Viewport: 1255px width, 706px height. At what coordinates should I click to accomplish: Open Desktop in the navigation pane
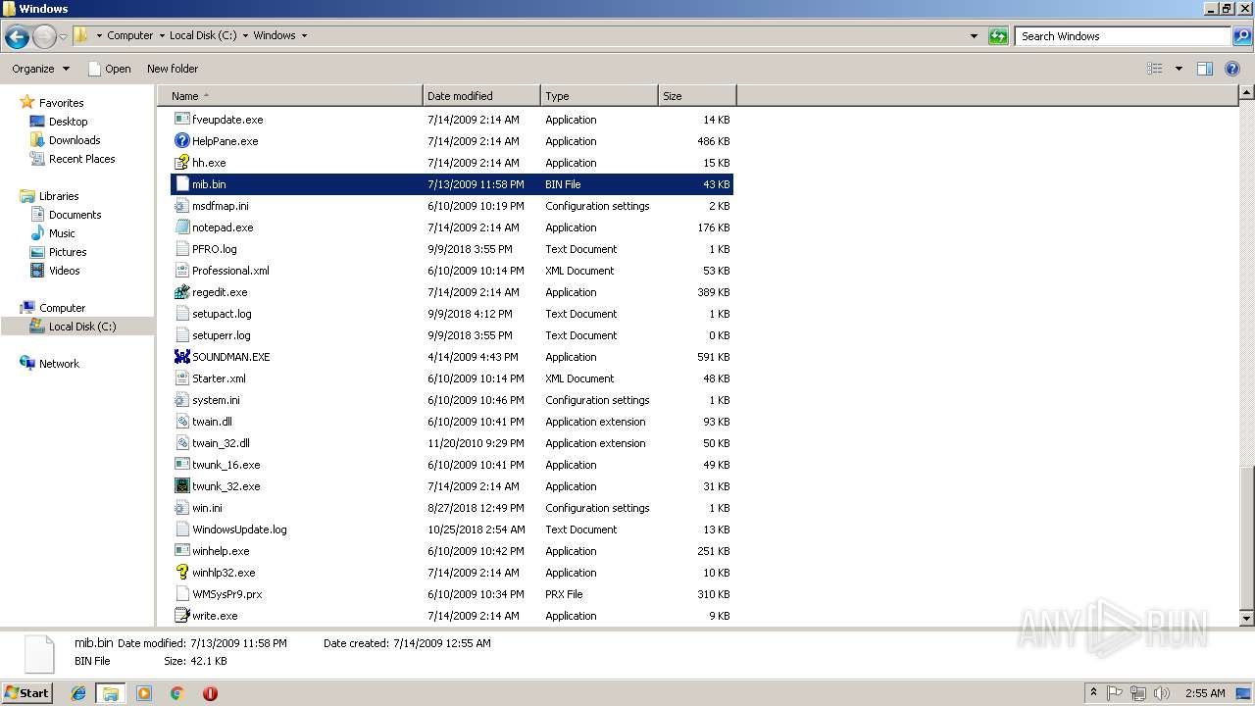click(68, 122)
